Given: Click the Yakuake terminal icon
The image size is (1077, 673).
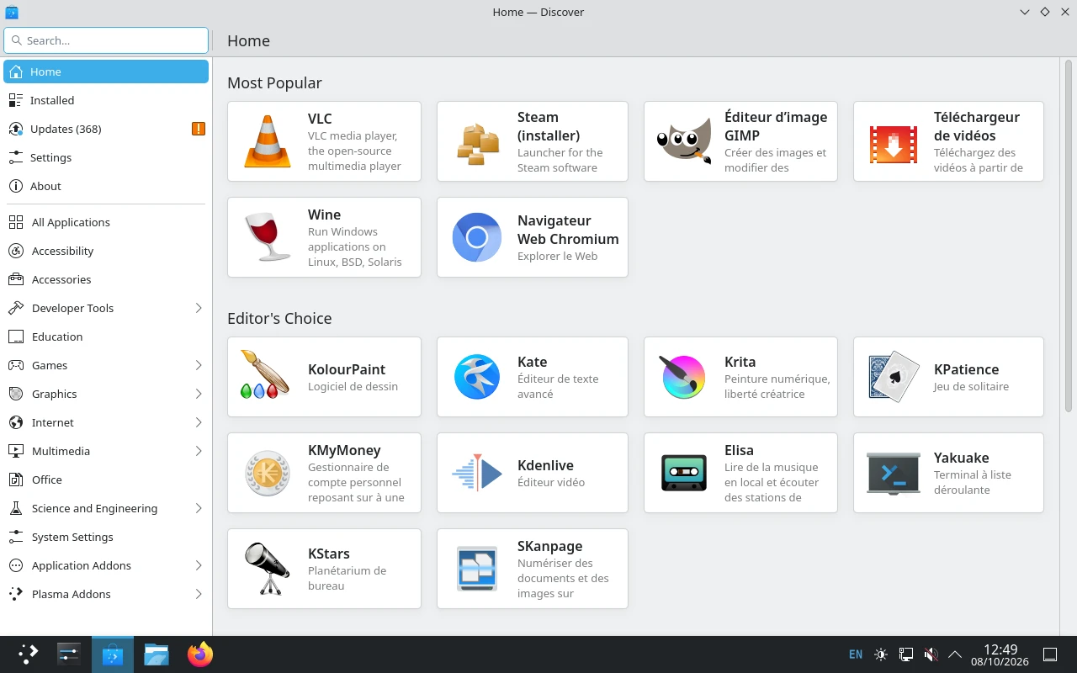Looking at the screenshot, I should click(894, 473).
